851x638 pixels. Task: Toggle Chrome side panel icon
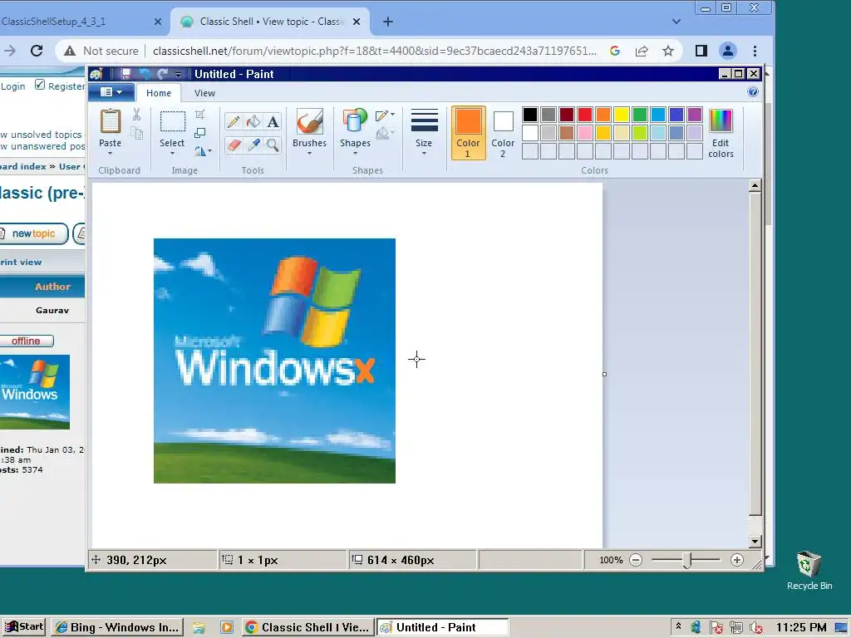(701, 51)
